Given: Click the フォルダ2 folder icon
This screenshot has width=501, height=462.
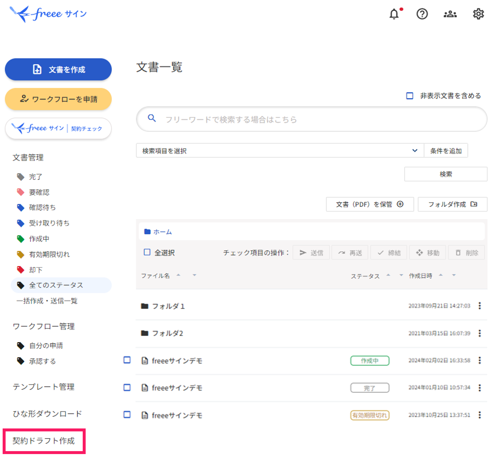Looking at the screenshot, I should point(145,333).
